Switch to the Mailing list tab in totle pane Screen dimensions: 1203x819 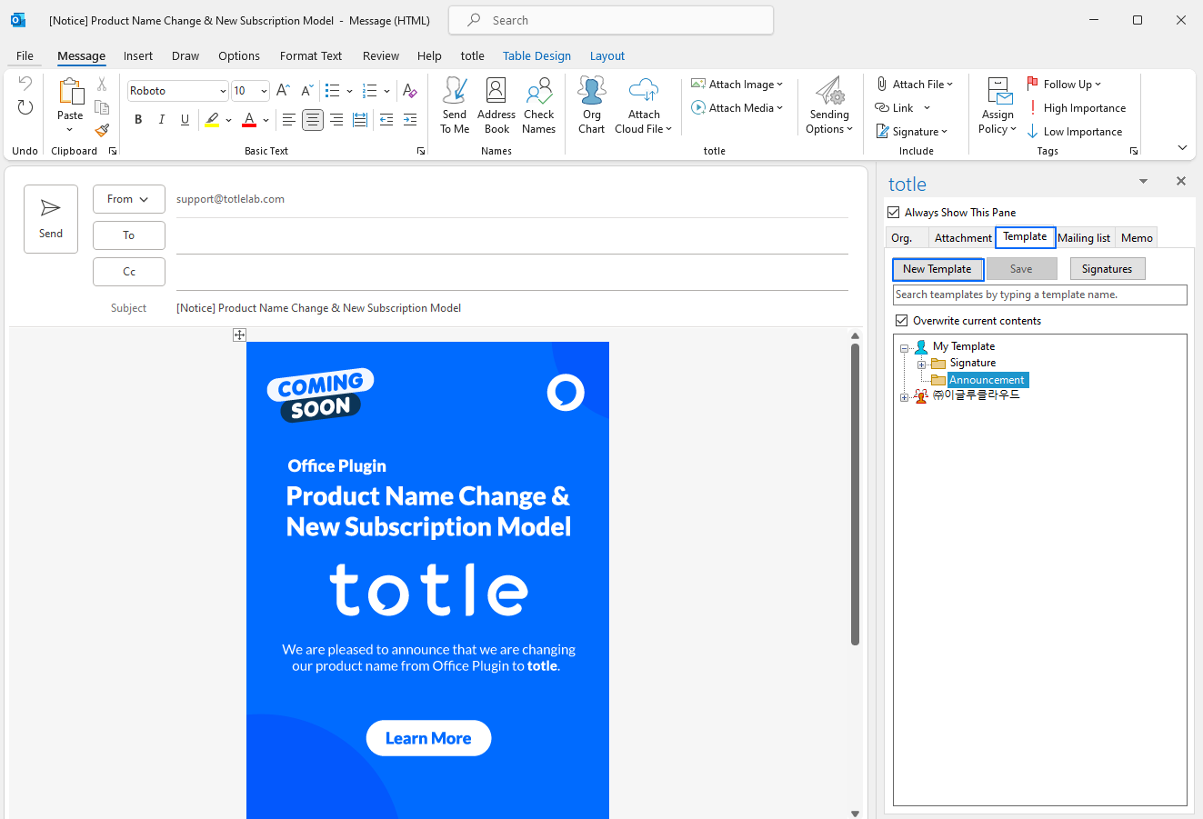pos(1084,238)
